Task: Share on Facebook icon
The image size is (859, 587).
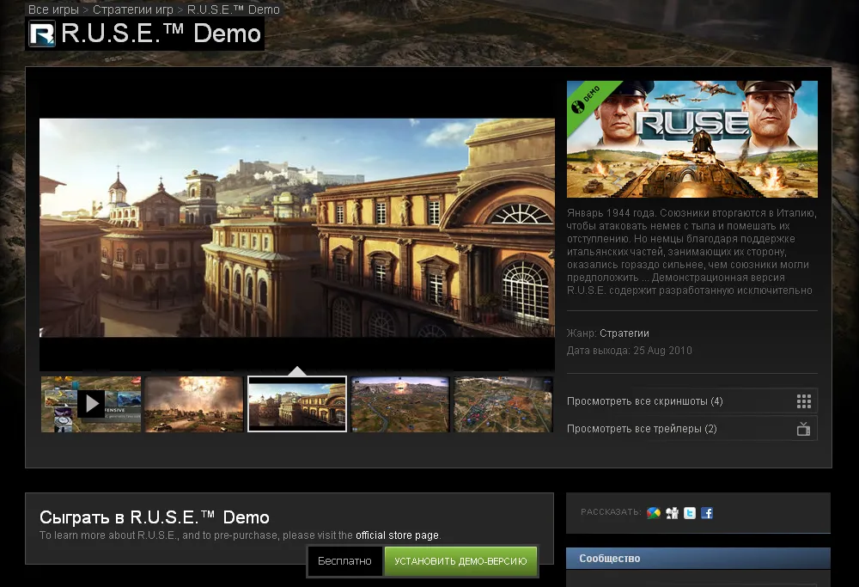Action: [x=707, y=513]
